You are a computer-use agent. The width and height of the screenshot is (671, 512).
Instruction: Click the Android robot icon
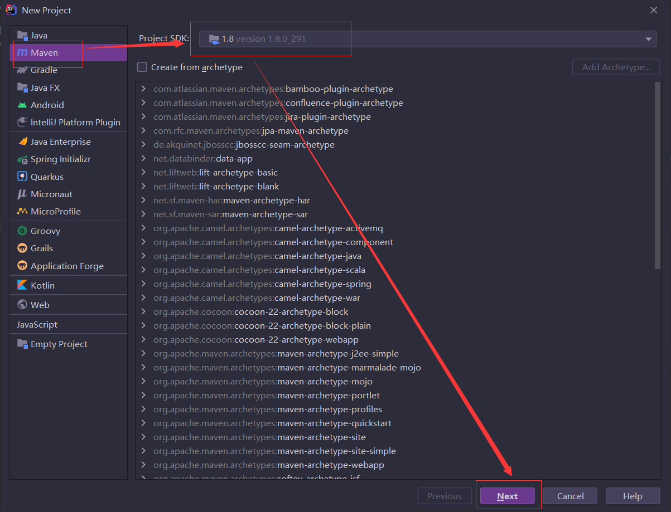click(x=22, y=105)
